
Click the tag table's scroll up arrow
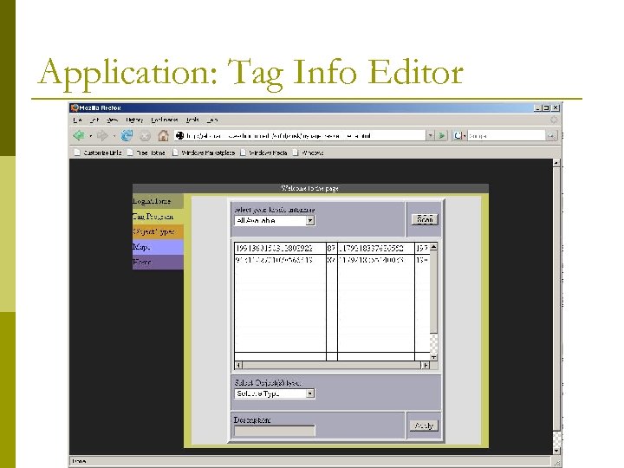[x=434, y=247]
